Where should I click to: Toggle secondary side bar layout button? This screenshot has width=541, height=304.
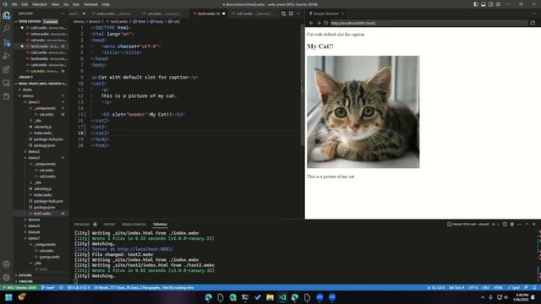490,4
